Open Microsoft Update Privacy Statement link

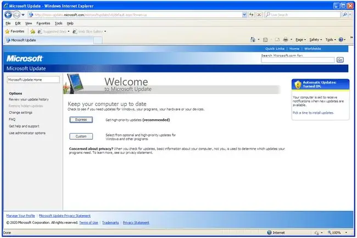[x=65, y=216]
